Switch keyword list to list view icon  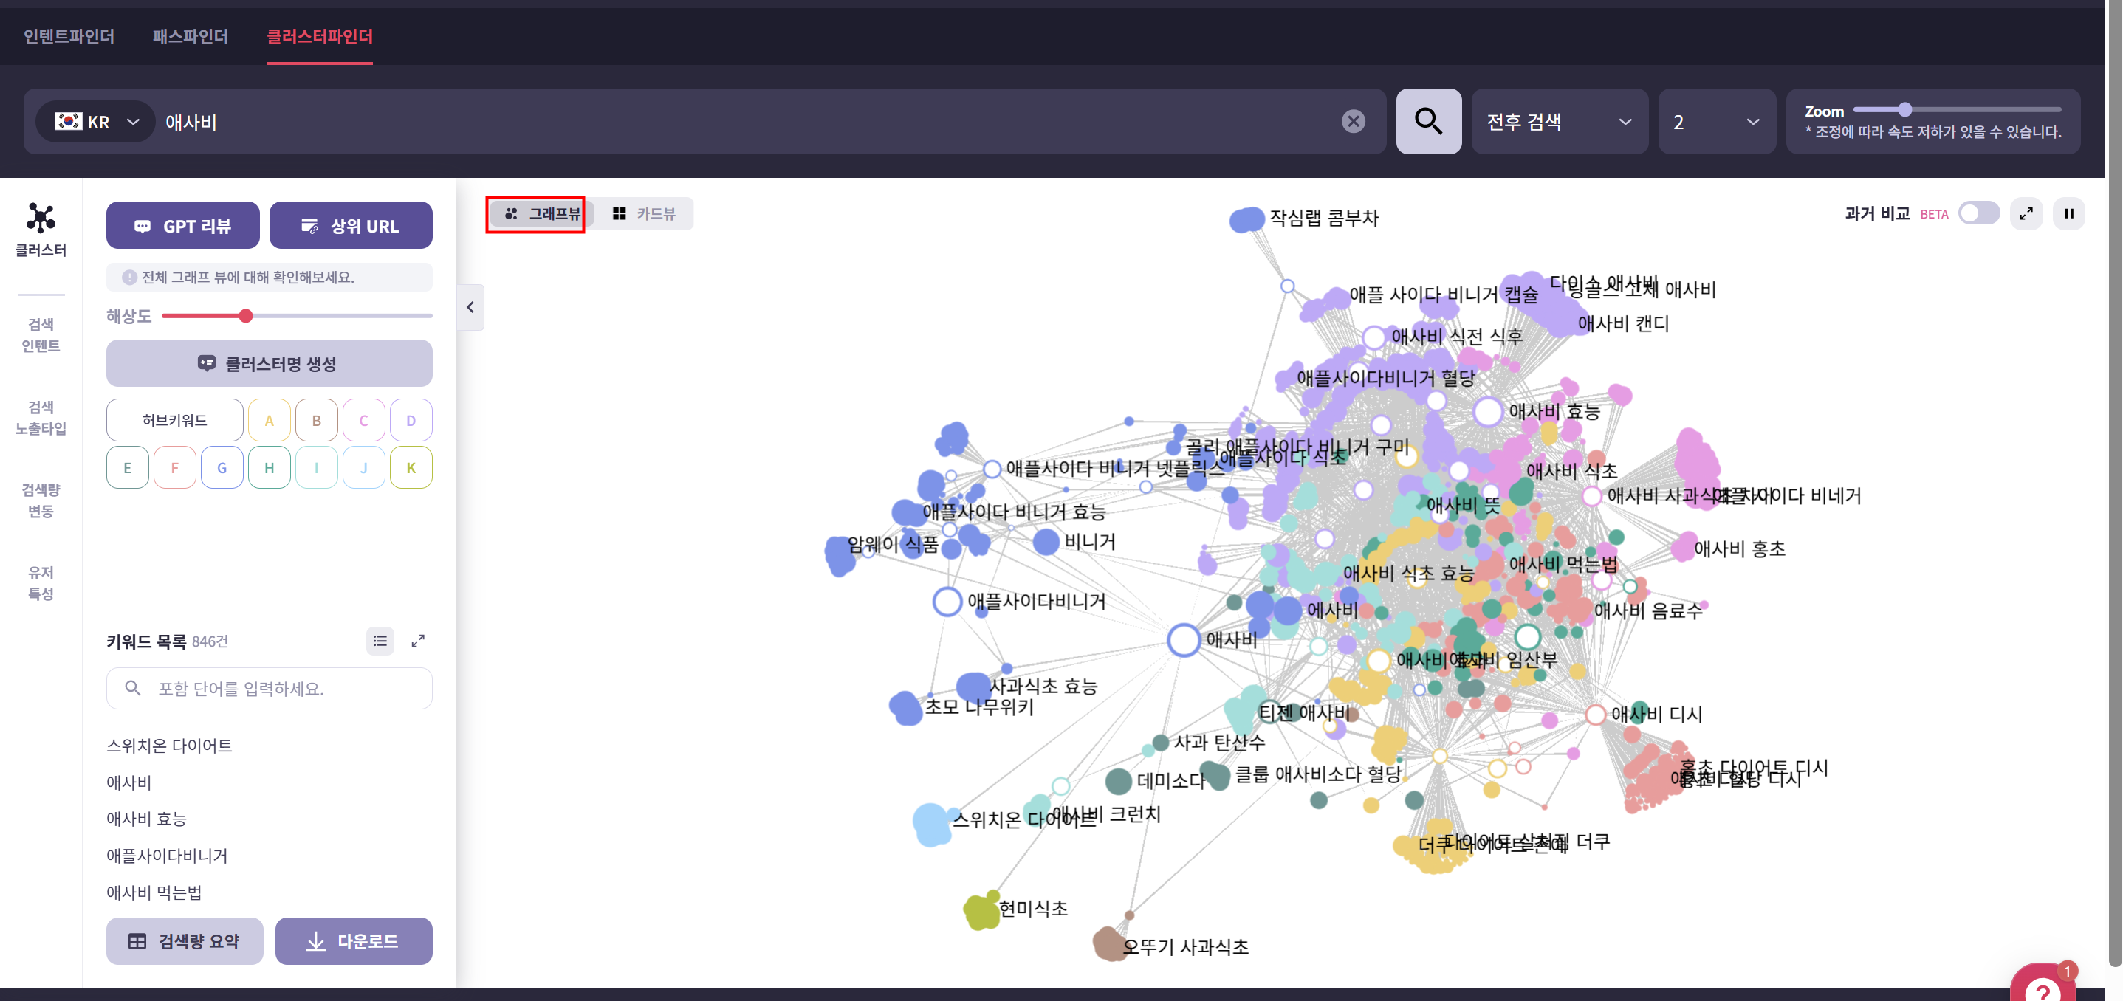pos(380,641)
